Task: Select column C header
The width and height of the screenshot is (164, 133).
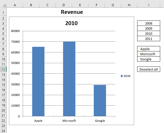Action: click(47, 5)
